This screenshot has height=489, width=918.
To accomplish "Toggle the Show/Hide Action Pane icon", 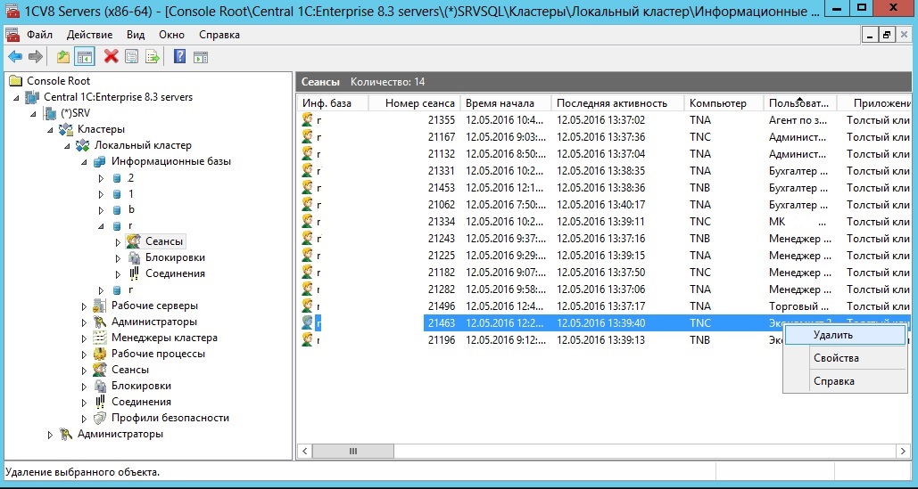I will click(x=201, y=57).
